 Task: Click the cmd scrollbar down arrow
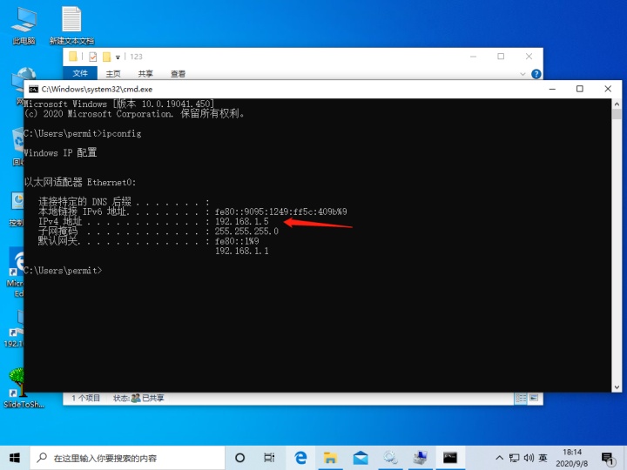(x=617, y=386)
